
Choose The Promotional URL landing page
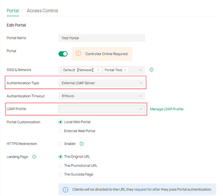pyautogui.click(x=61, y=165)
